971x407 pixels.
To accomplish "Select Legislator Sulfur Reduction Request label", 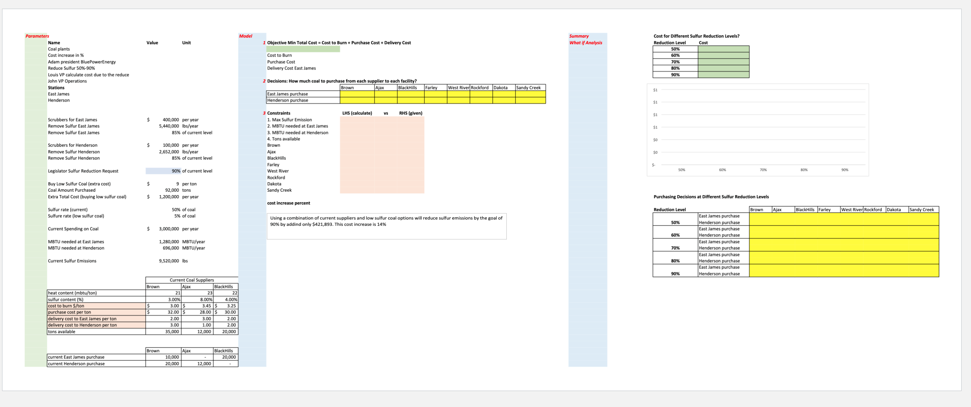I will (83, 171).
